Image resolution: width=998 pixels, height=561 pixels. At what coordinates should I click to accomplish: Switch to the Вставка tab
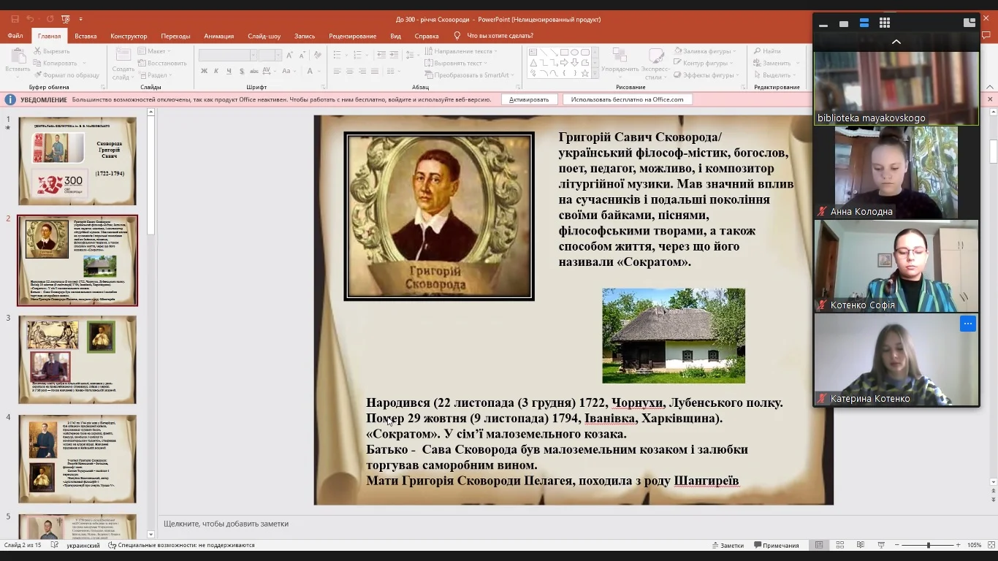click(85, 36)
